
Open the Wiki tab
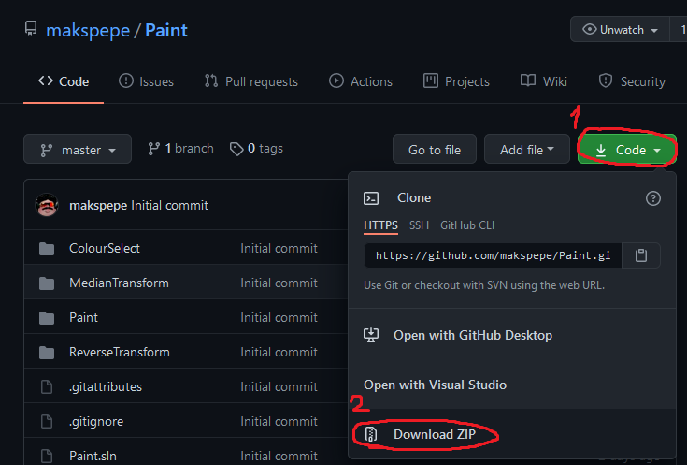pyautogui.click(x=543, y=81)
